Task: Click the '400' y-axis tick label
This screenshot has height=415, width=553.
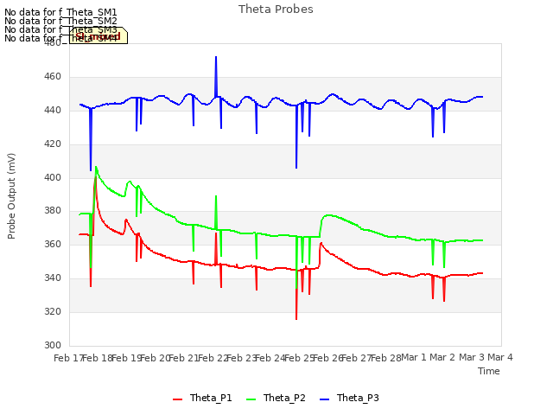Action: (x=53, y=177)
